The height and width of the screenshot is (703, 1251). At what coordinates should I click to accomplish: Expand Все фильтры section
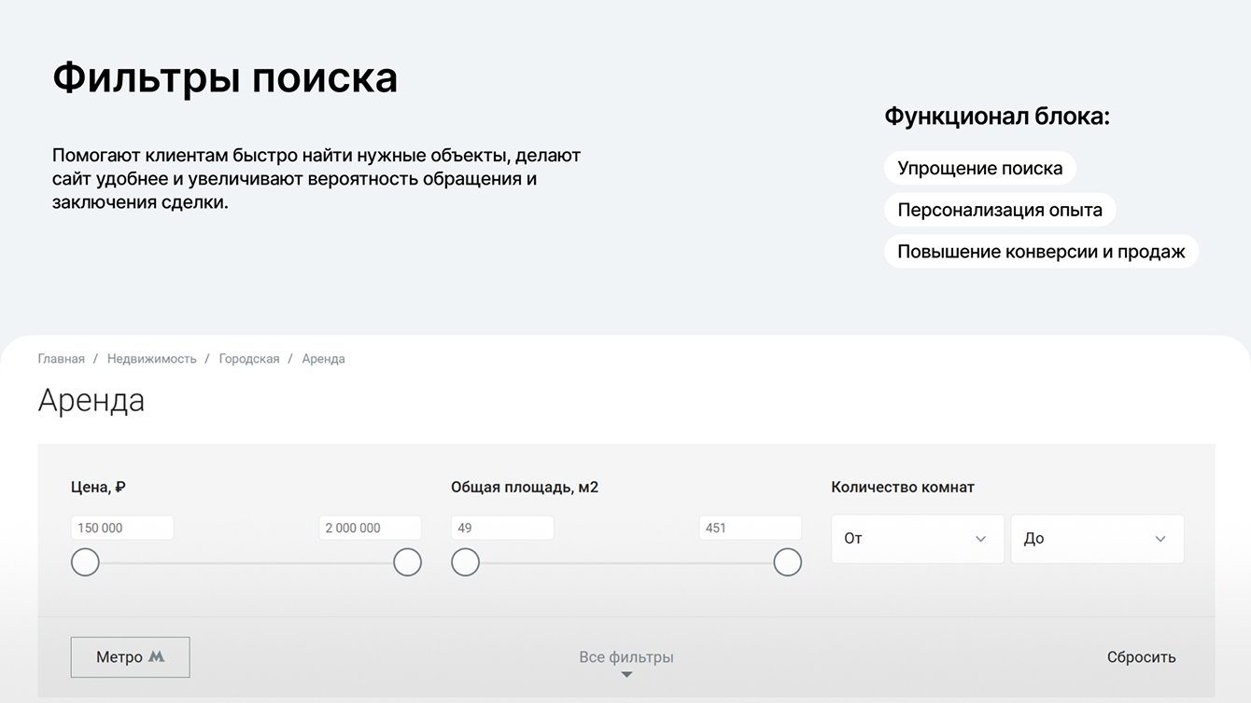[625, 657]
